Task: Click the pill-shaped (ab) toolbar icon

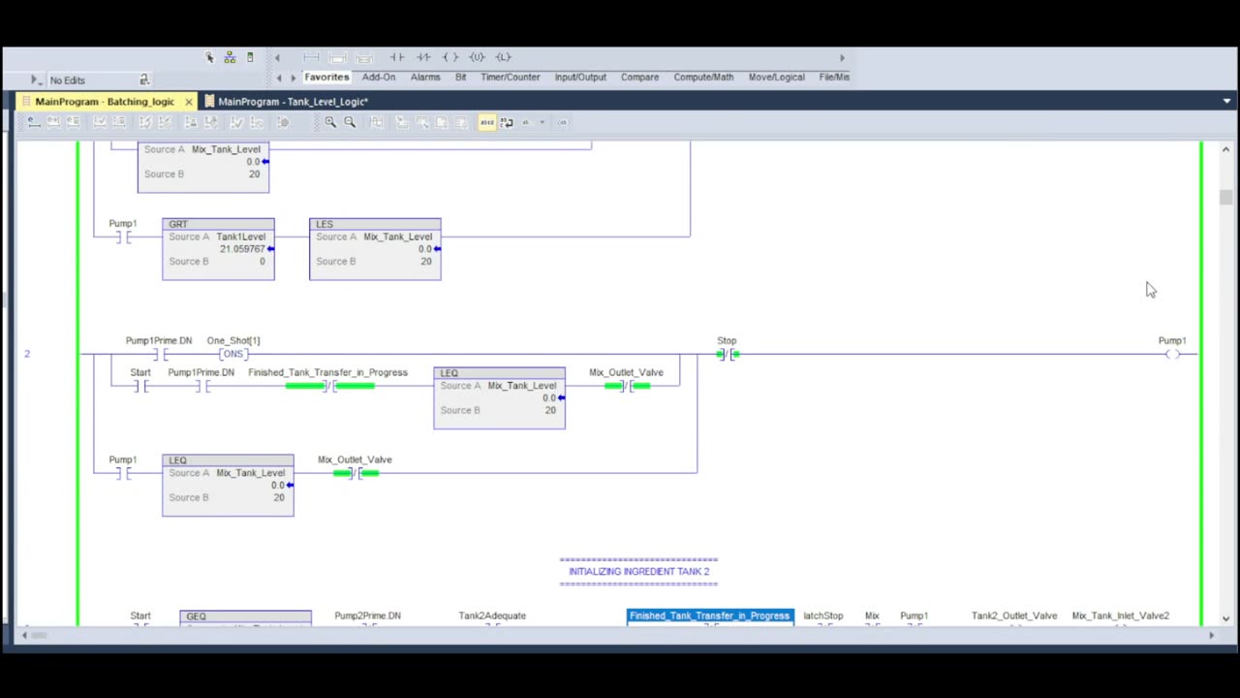Action: [563, 122]
